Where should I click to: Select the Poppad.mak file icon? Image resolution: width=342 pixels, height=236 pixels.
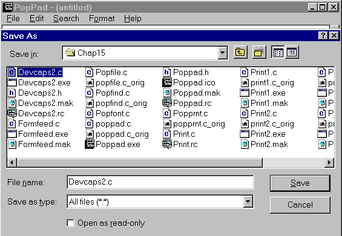coord(167,93)
